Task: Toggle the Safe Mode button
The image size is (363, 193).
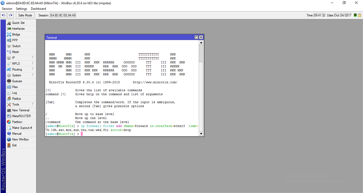Action: [x=25, y=15]
